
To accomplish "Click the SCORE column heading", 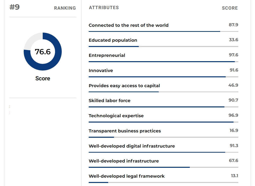I will click(x=230, y=8).
